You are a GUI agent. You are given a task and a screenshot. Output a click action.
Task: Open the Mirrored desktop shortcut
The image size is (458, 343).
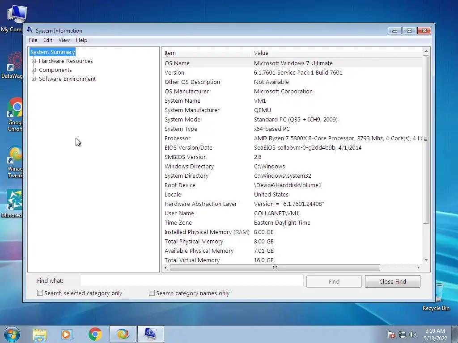[12, 204]
